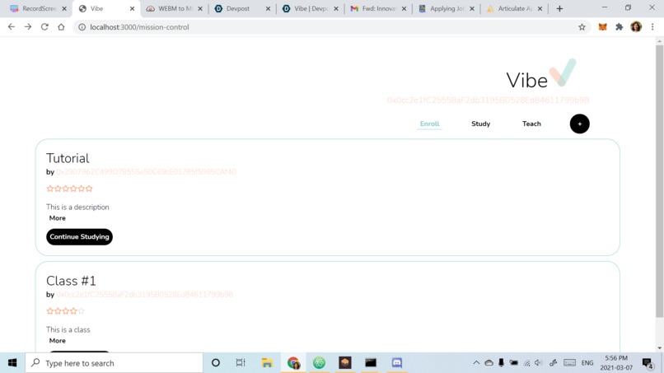Screen dimensions: 664x373
Task: Close the Vibe tab
Action: pyautogui.click(x=132, y=8)
